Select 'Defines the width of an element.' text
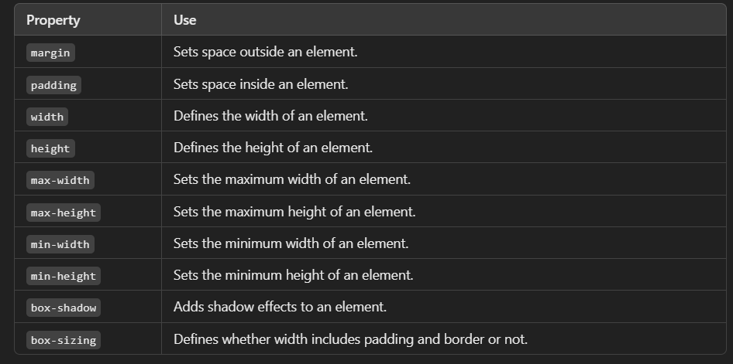 click(x=270, y=116)
